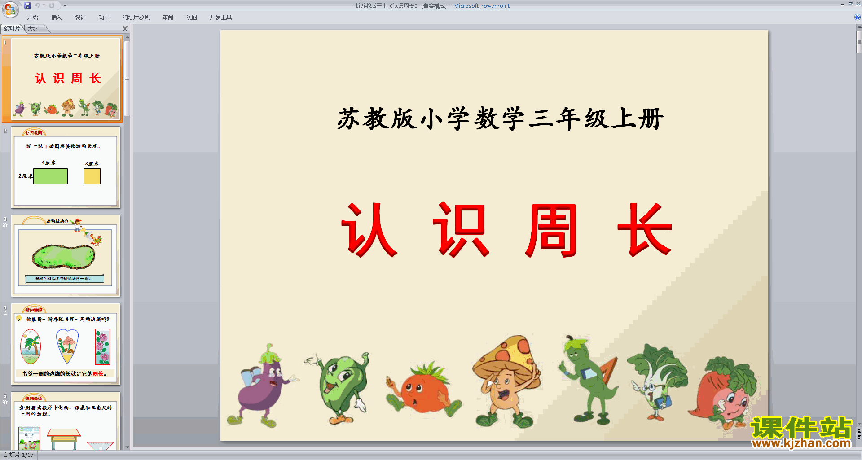Click the 幻灯片 1/17 status bar indicator

click(18, 455)
